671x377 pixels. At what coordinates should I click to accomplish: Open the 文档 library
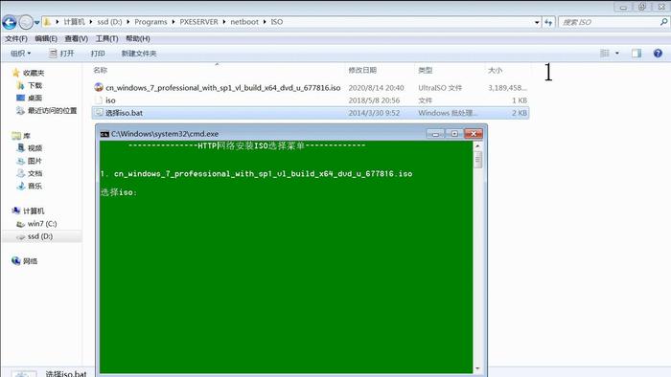coord(35,173)
